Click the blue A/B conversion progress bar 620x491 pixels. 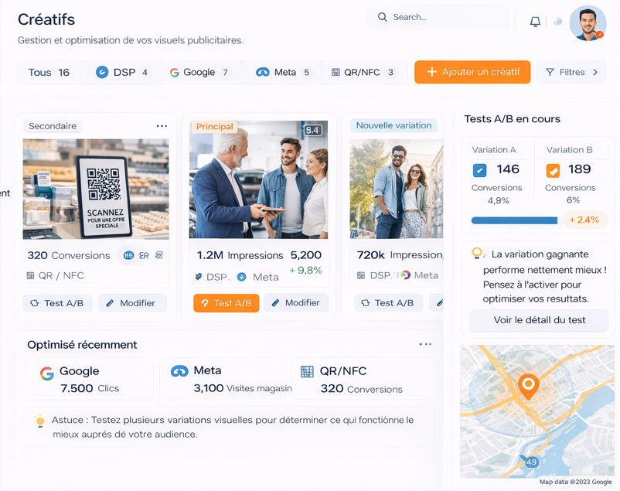point(514,220)
